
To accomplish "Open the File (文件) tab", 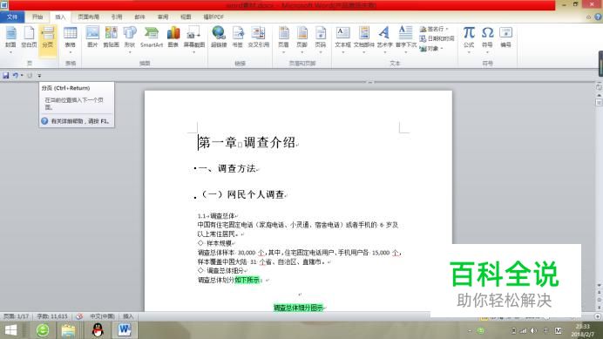I will (12, 17).
